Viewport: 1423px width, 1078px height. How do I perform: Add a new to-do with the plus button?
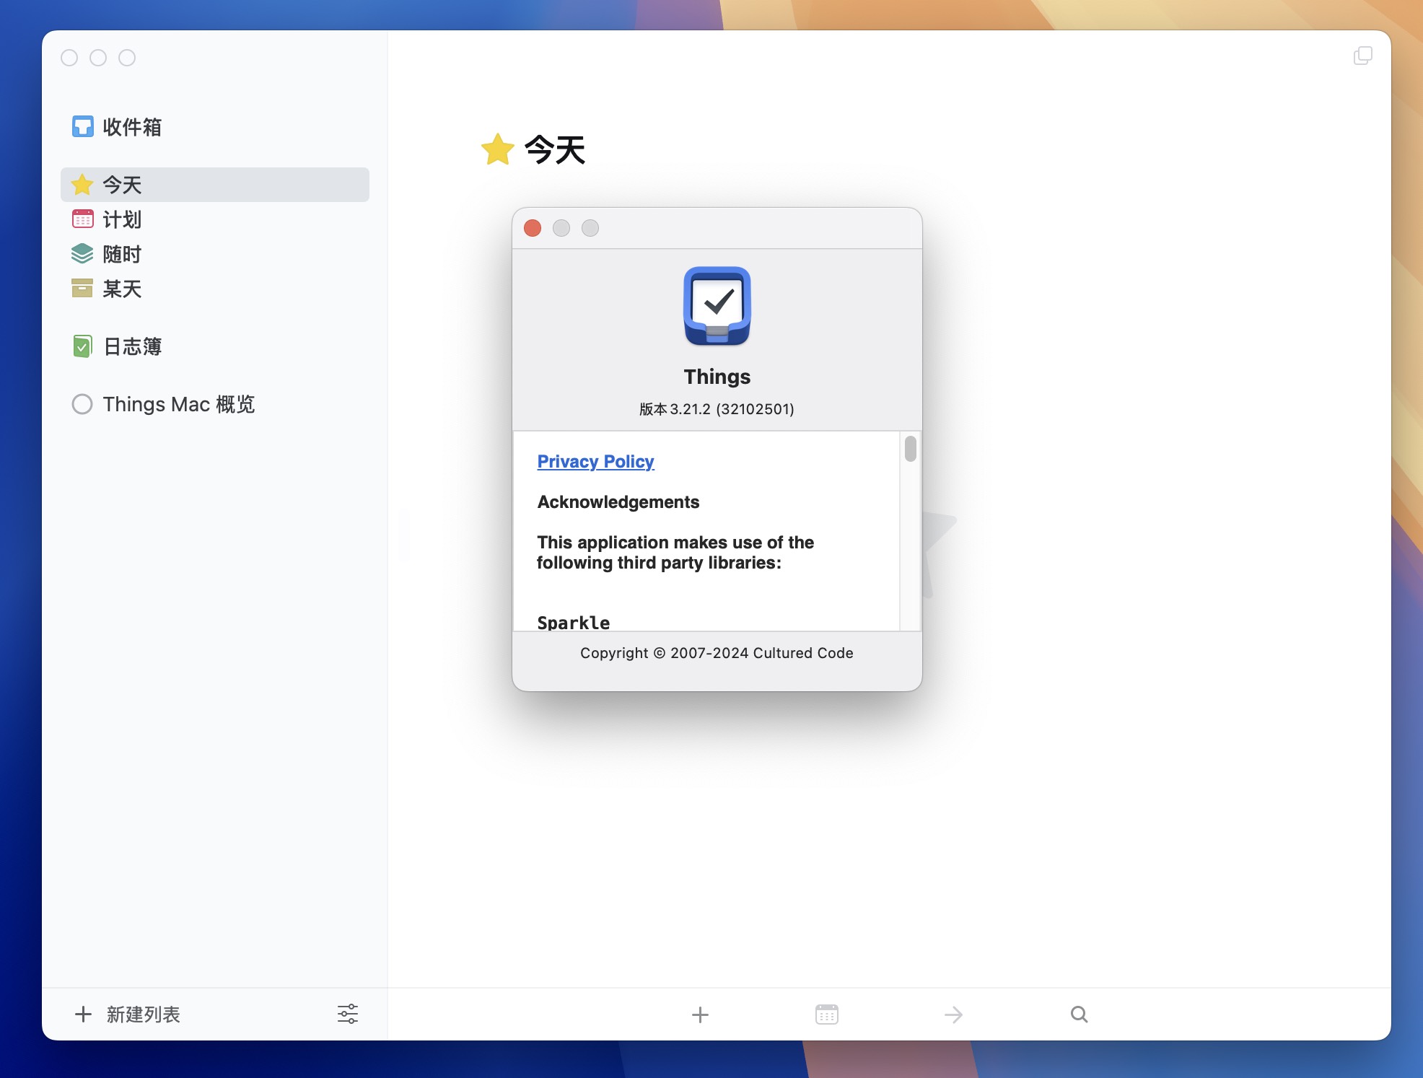click(x=700, y=1015)
